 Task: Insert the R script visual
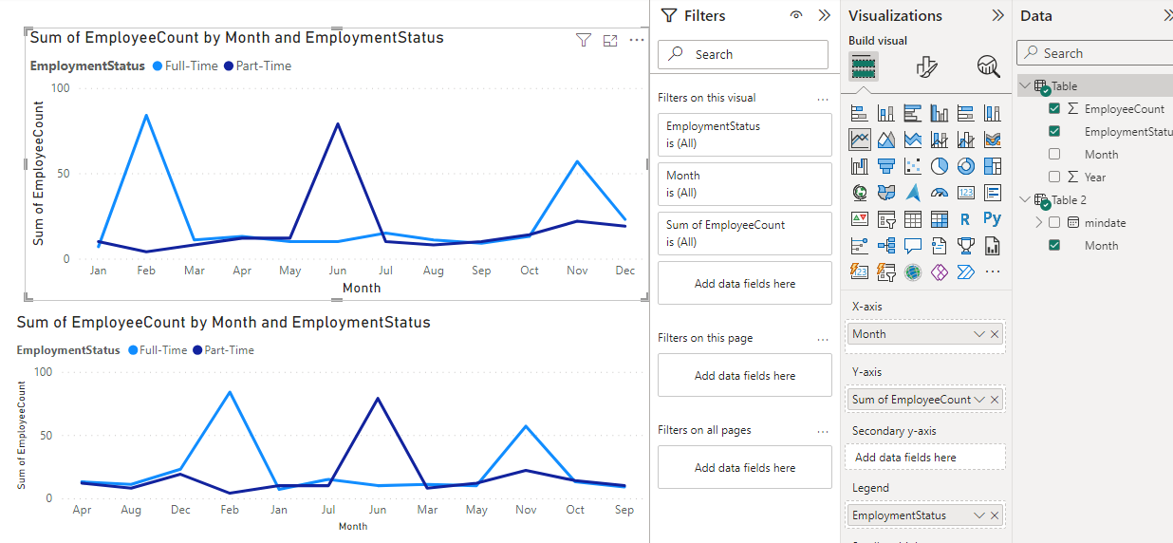pyautogui.click(x=966, y=219)
